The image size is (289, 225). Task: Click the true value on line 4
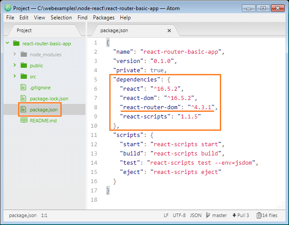coord(157,70)
